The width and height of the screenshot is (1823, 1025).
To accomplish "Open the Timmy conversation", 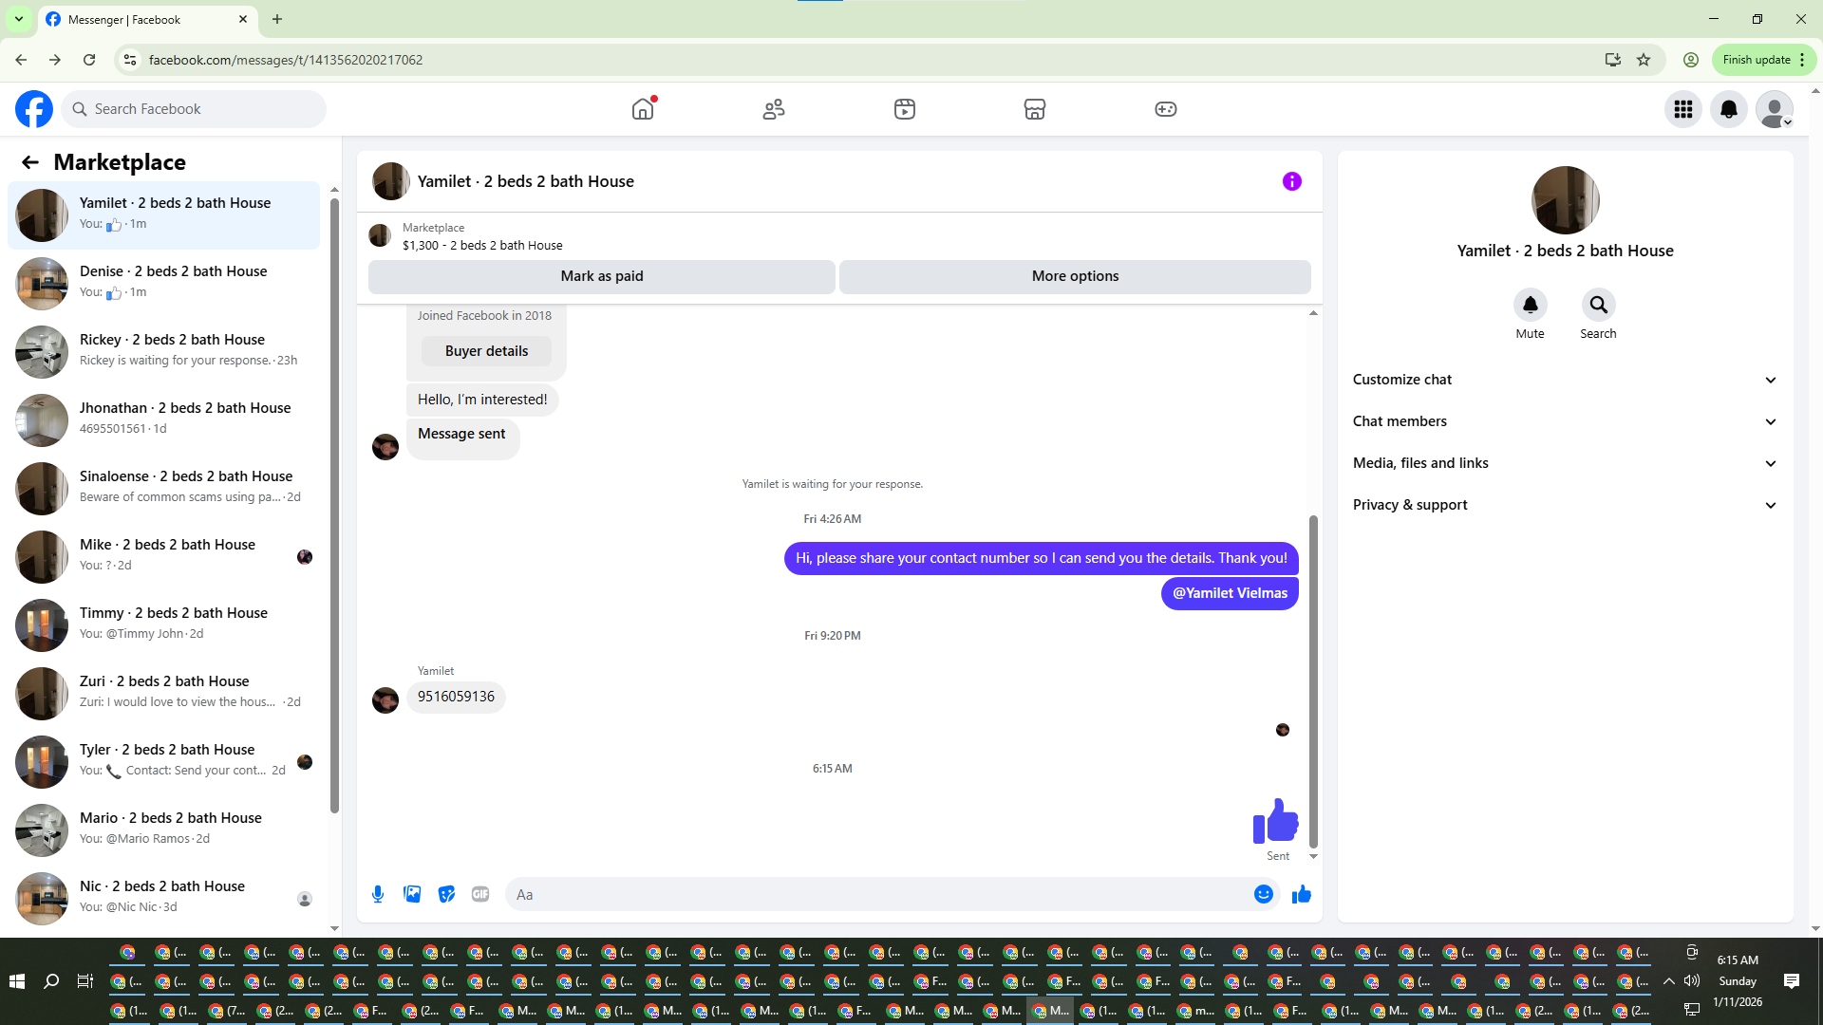I will [164, 625].
